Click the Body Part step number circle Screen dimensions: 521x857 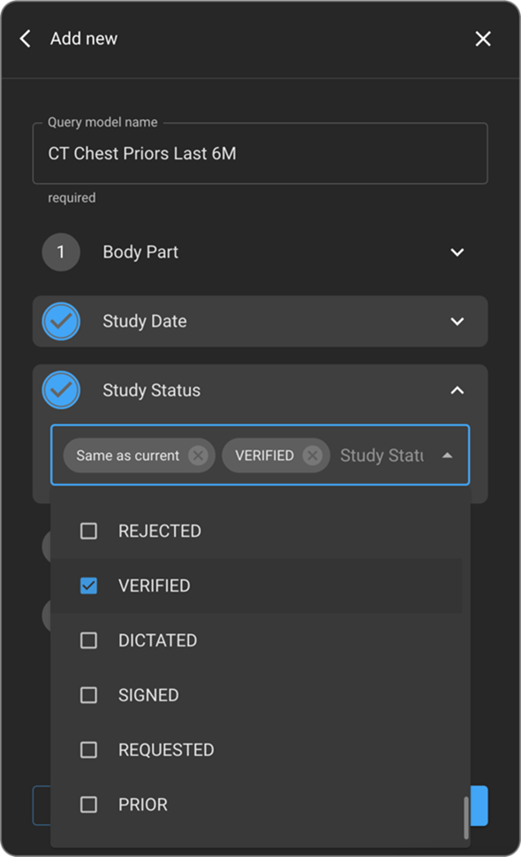pyautogui.click(x=61, y=252)
